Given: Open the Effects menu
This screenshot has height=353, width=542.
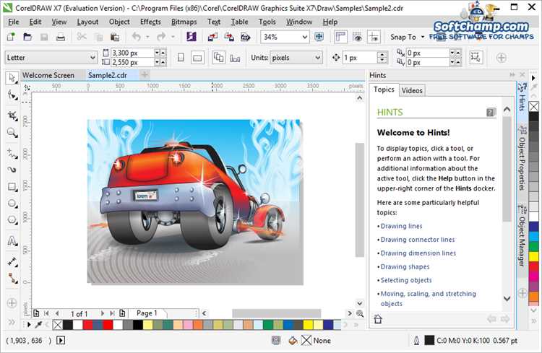Looking at the screenshot, I should point(150,22).
